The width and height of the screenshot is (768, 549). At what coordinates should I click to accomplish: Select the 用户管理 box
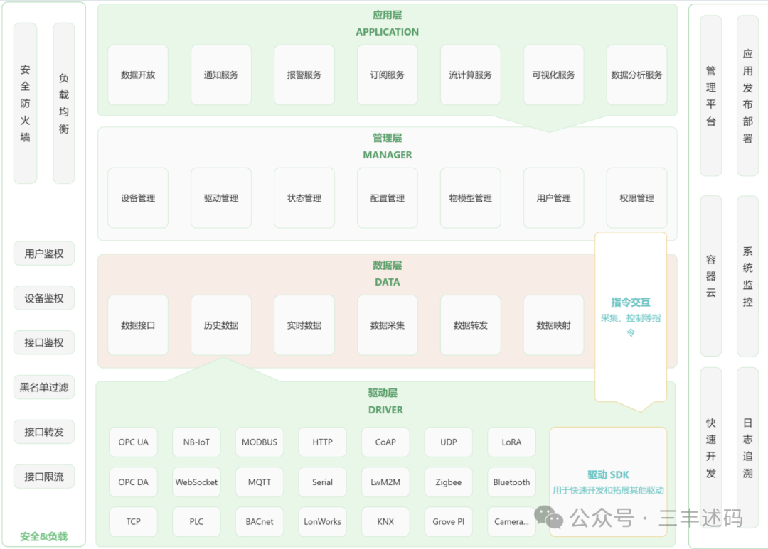[x=553, y=198]
